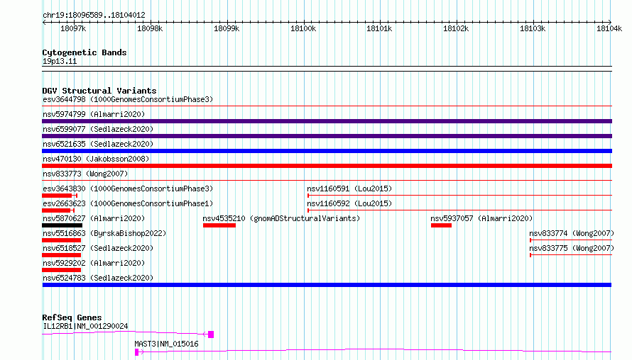Image resolution: width=632 pixels, height=360 pixels.
Task: Select variant nsv6521635 Sedlazeck2020 label
Action: (98, 144)
